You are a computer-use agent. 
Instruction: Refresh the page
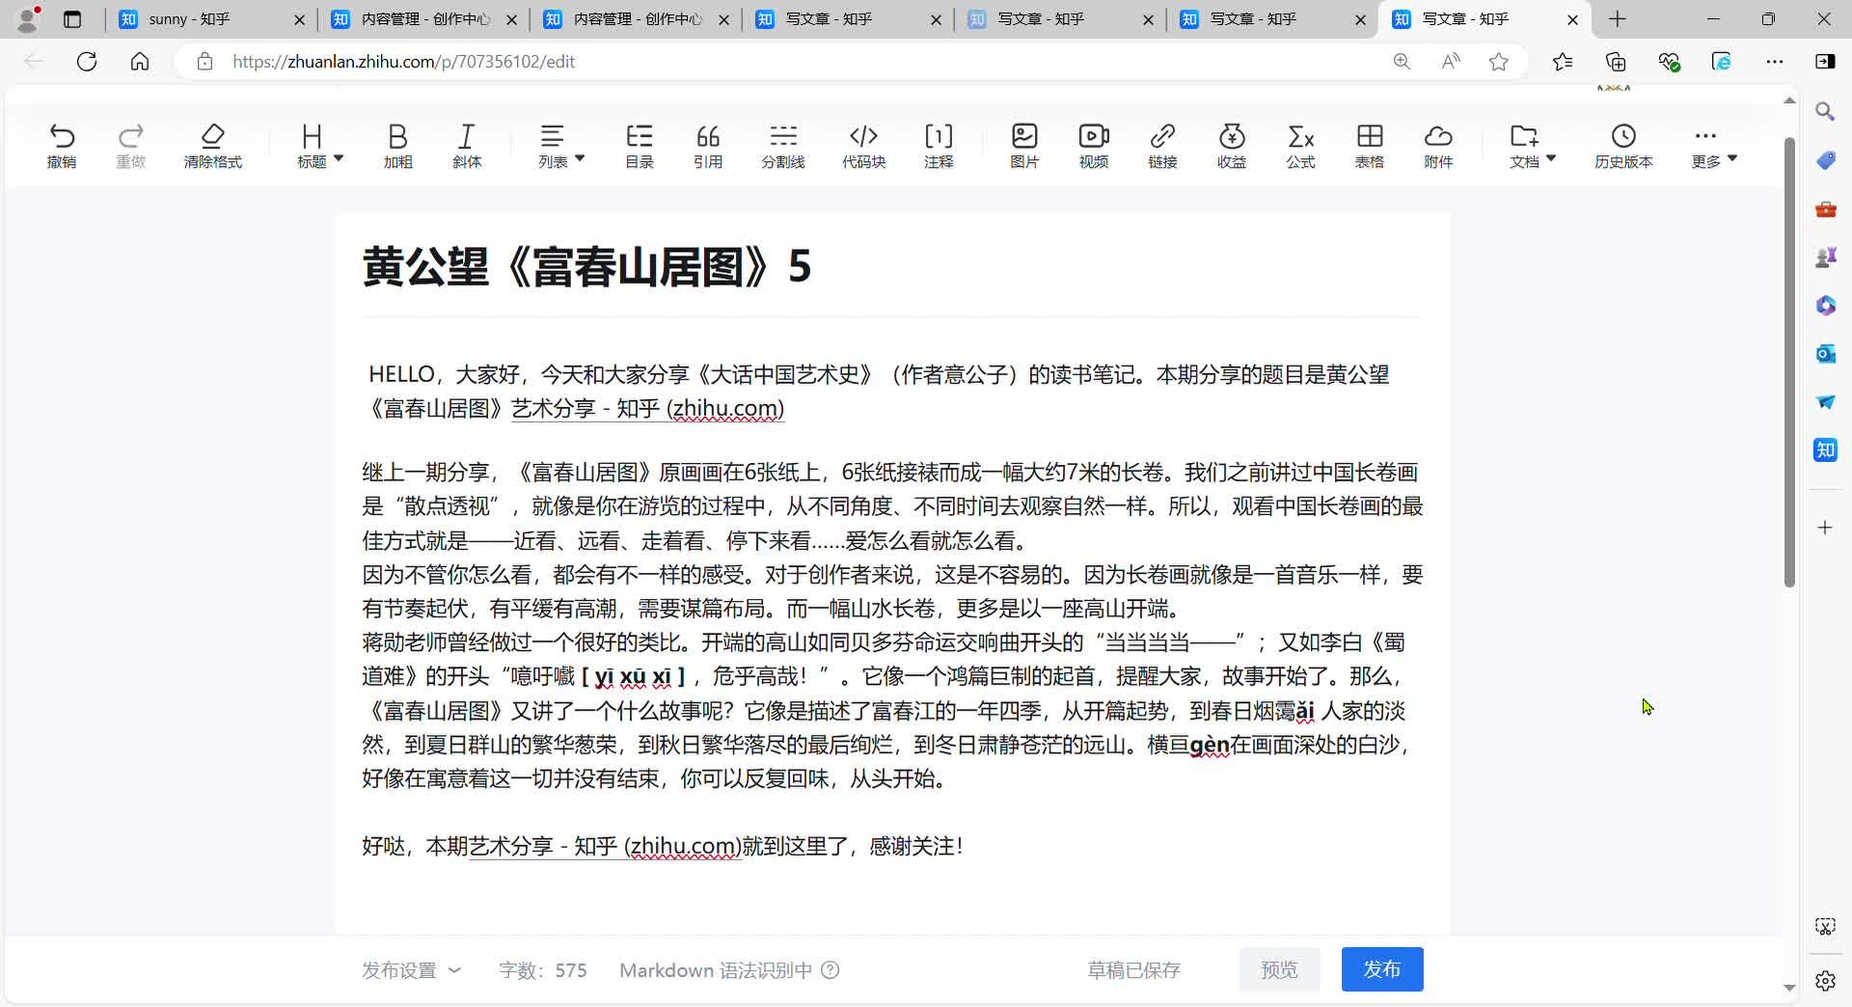click(87, 62)
